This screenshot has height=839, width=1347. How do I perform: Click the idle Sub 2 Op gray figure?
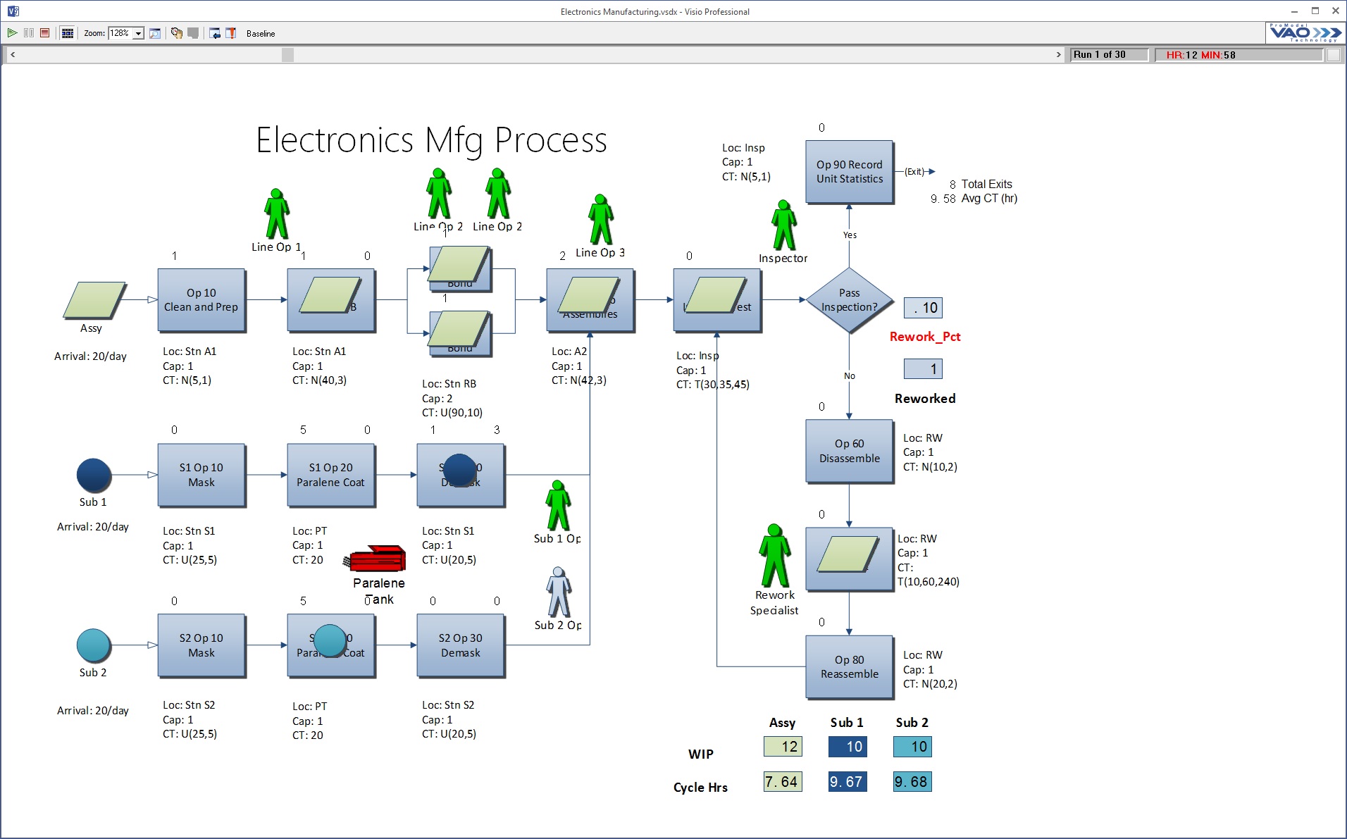[x=558, y=592]
